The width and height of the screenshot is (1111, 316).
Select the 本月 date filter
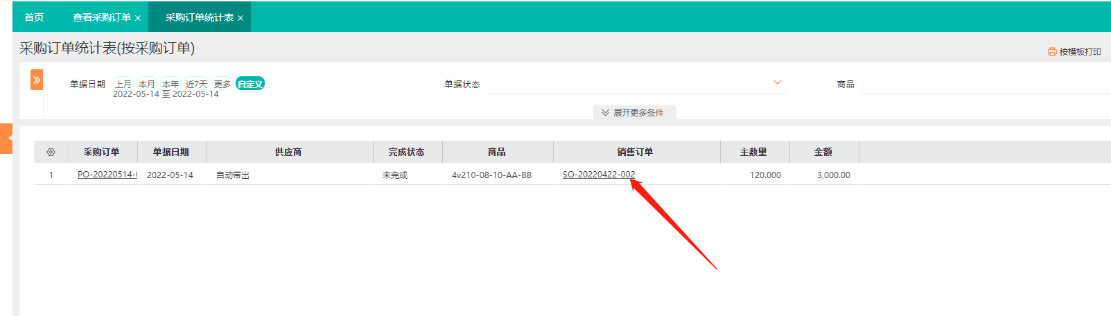click(x=147, y=84)
